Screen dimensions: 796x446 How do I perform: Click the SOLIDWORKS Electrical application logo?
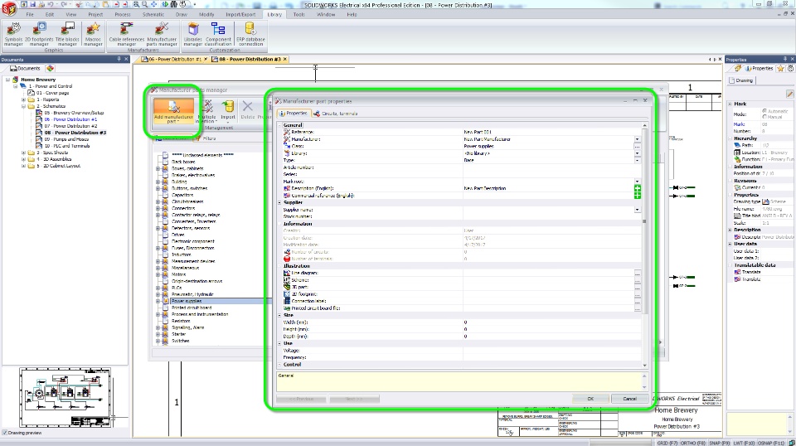pos(8,9)
